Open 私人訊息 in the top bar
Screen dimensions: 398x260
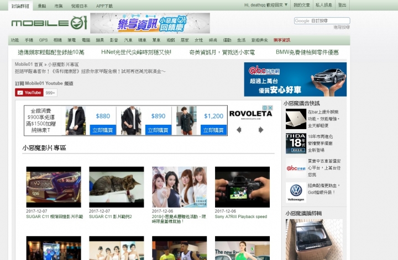point(323,5)
